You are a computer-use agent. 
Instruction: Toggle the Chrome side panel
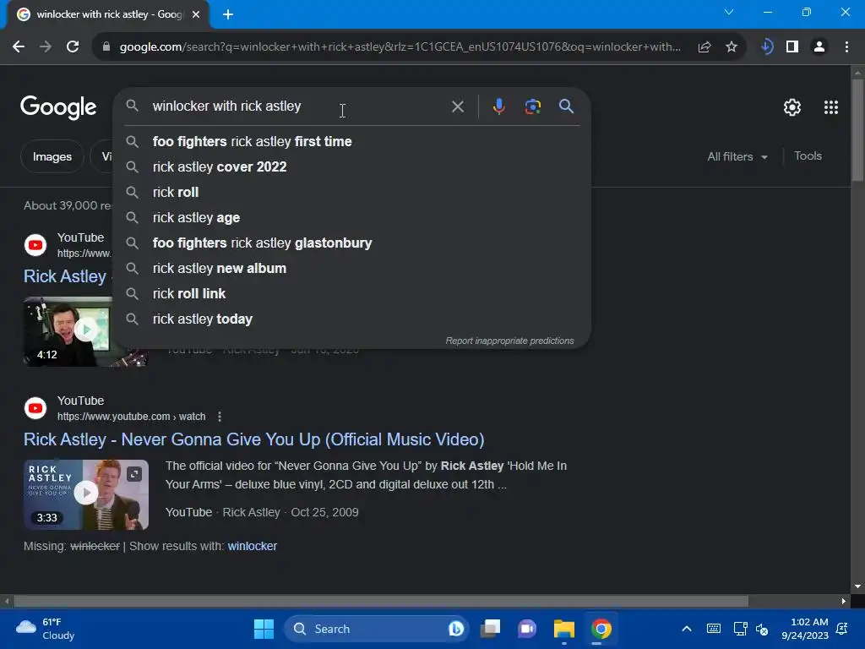[x=792, y=47]
